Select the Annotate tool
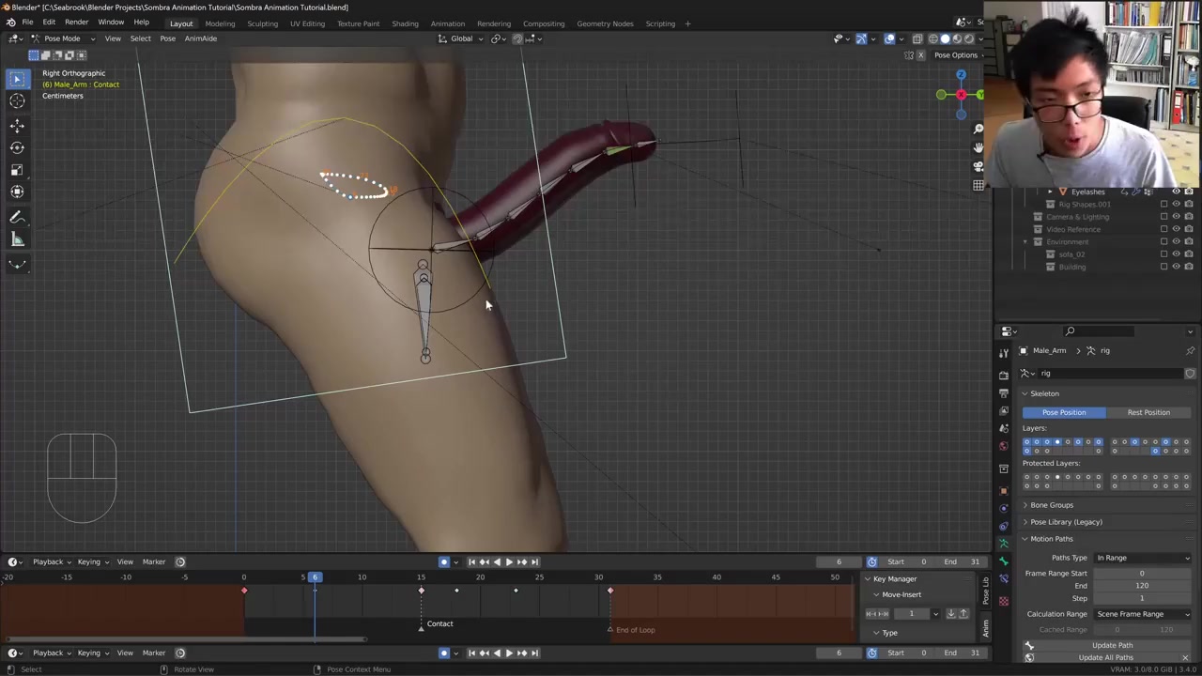This screenshot has height=676, width=1202. point(17,217)
